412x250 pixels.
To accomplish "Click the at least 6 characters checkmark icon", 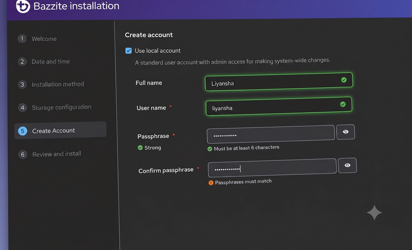I will (210, 149).
